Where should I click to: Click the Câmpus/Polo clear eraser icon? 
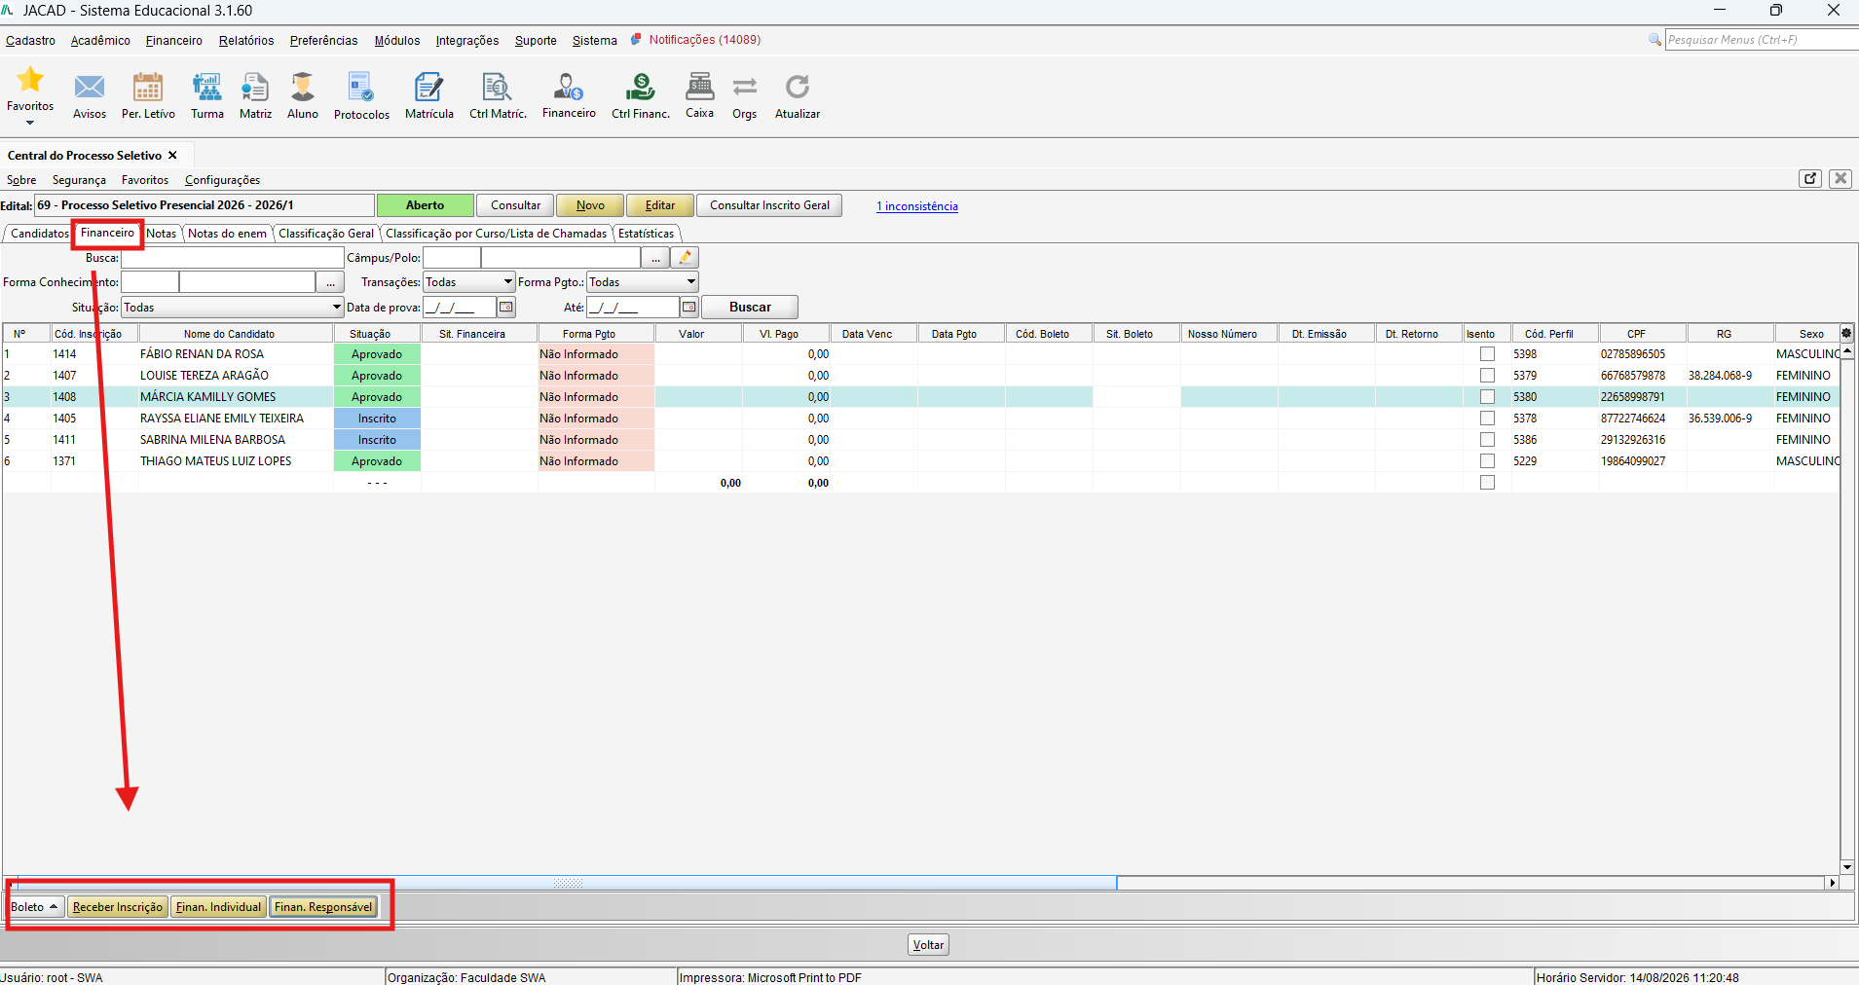(686, 258)
